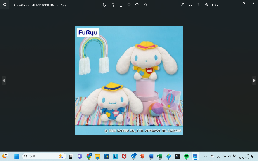Click the image file name in title bar
Screen dimensions: 258x161
click(40, 5)
